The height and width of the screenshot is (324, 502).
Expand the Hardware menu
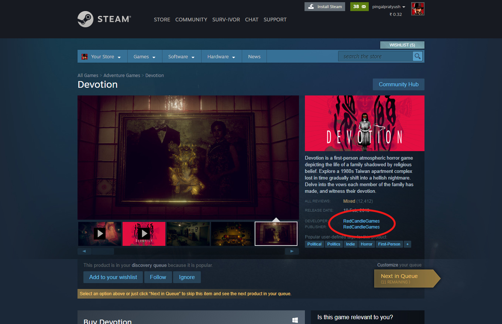[221, 56]
